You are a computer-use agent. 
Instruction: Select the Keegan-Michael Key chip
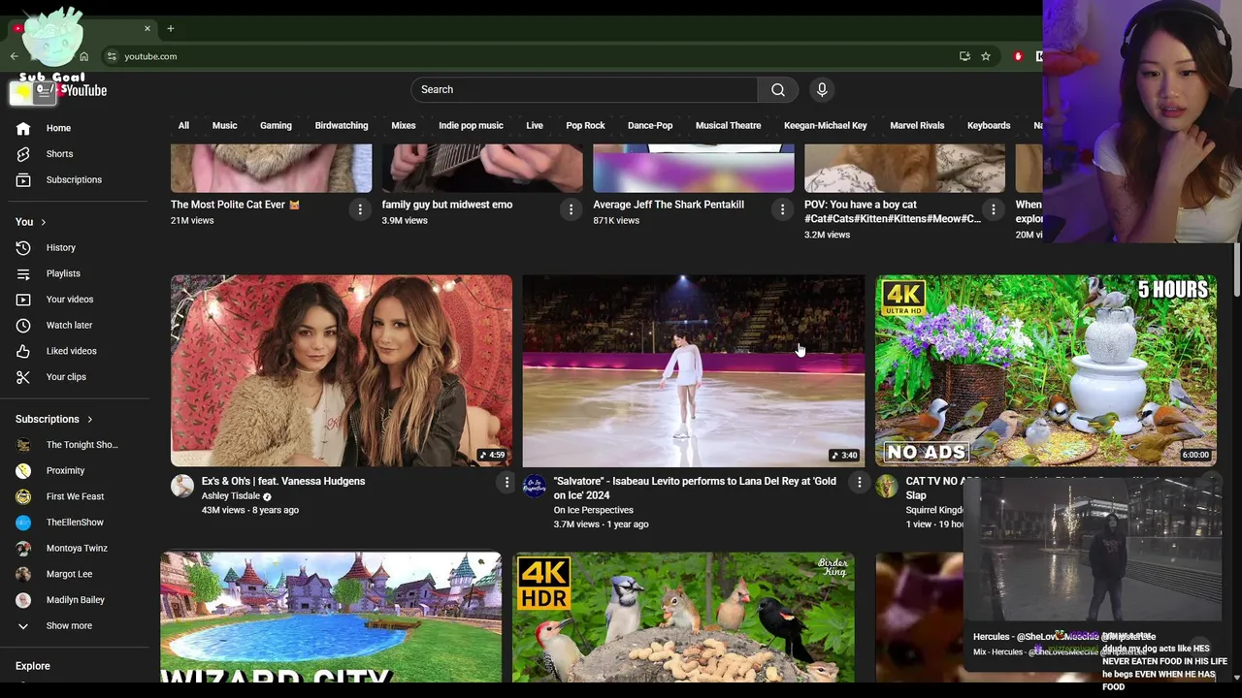tap(826, 125)
